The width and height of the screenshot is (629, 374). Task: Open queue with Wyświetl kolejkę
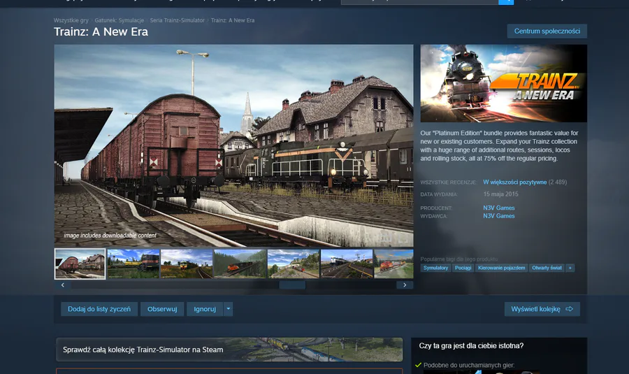[x=542, y=309]
